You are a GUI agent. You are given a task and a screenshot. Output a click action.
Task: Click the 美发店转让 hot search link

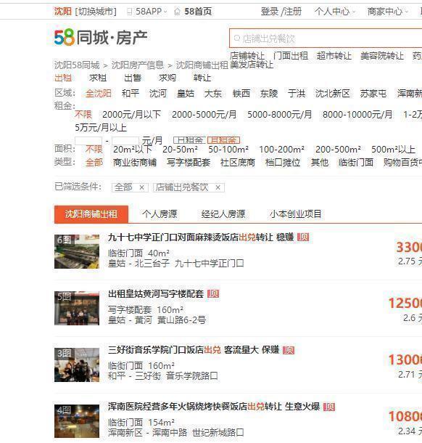point(252,65)
